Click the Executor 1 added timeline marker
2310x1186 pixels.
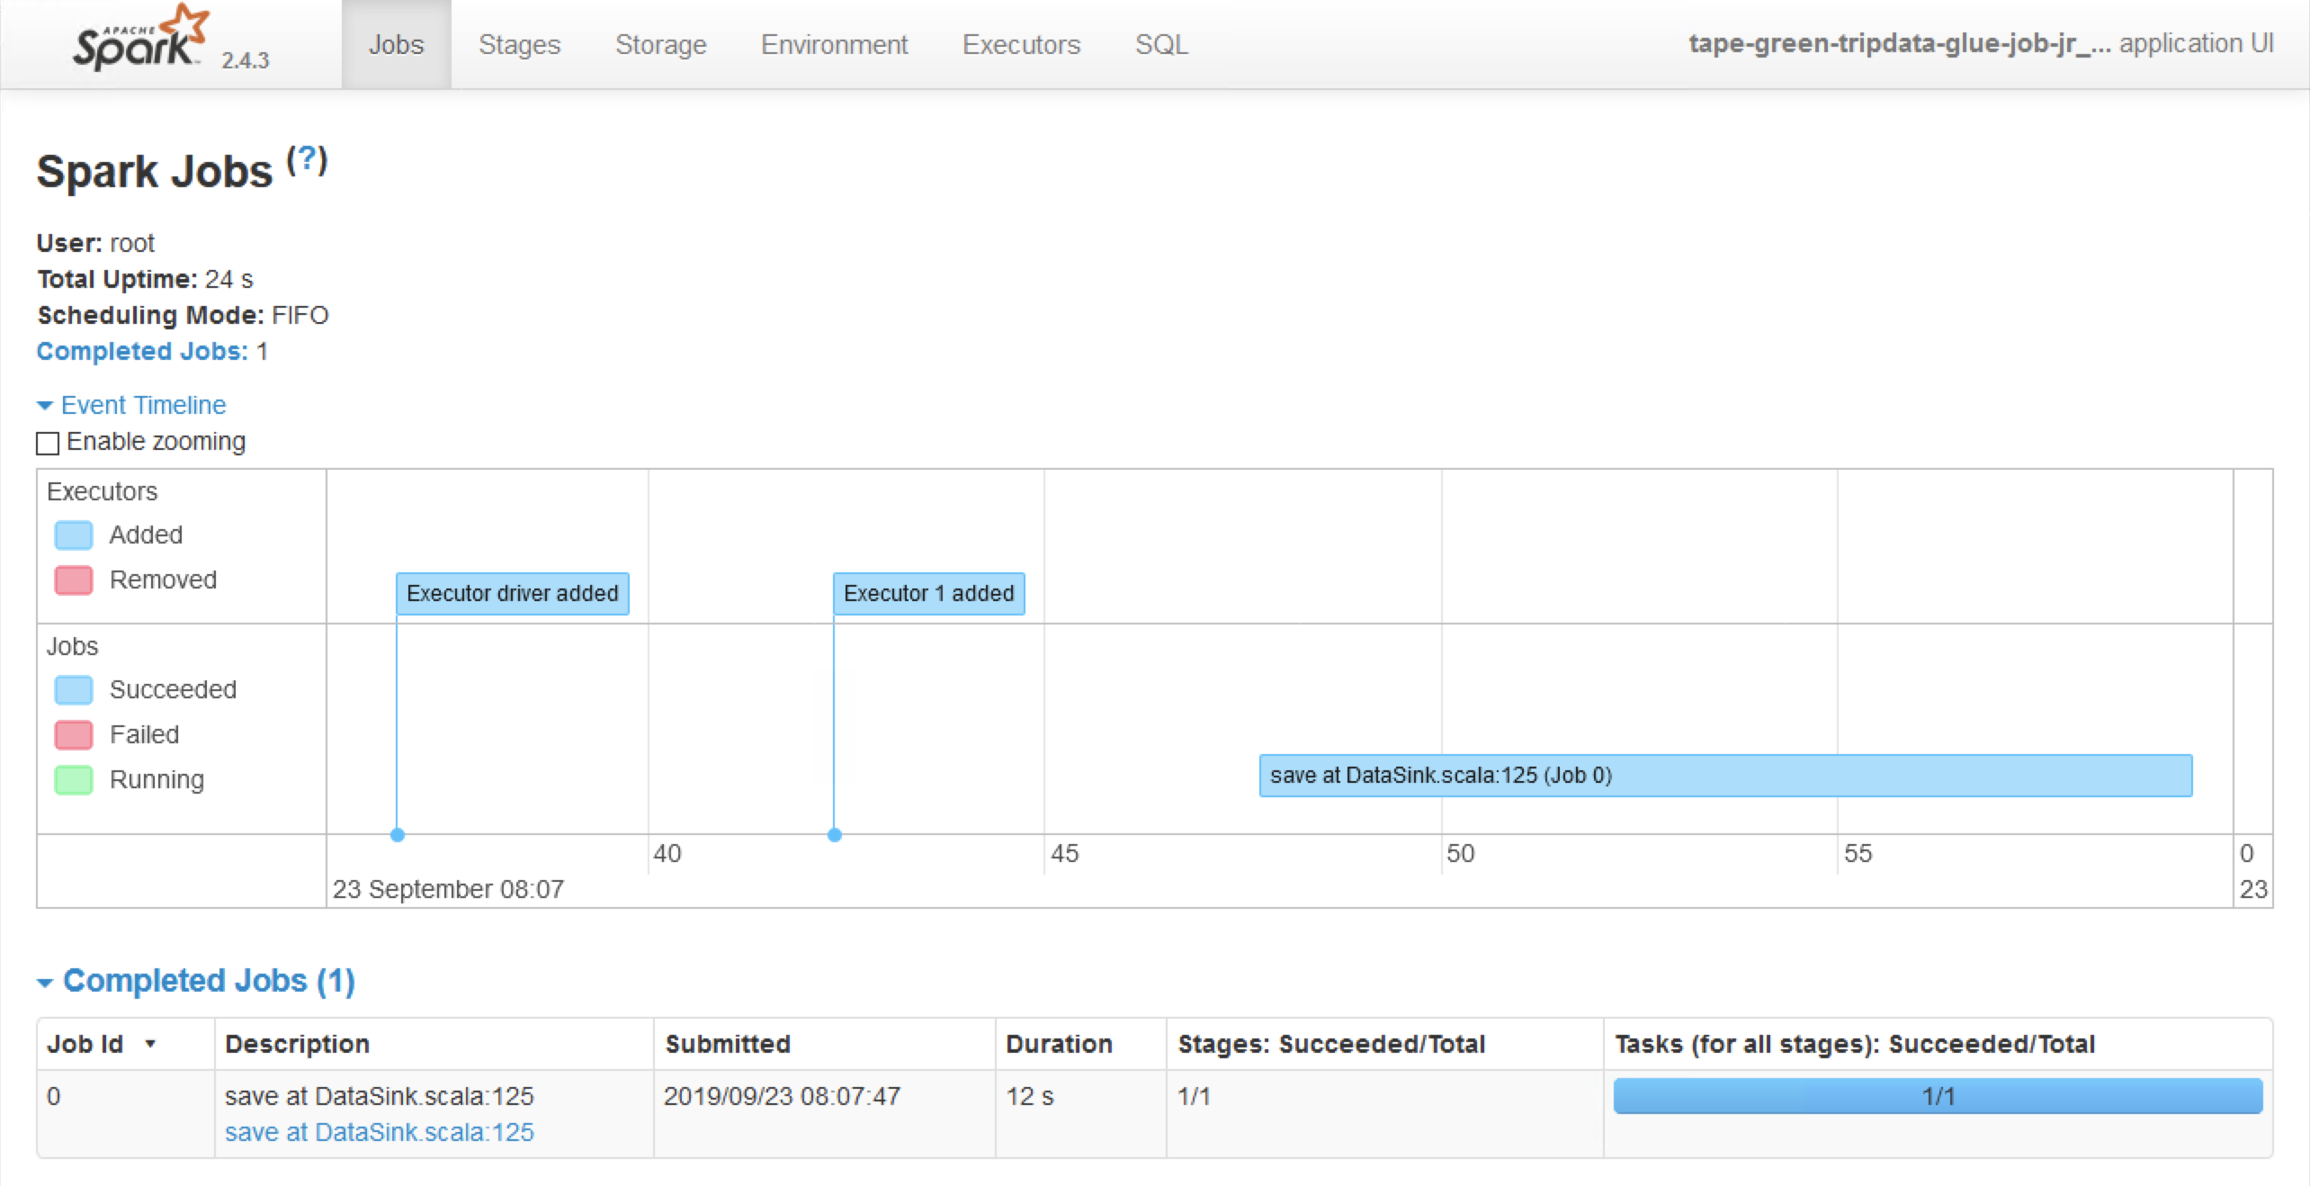[x=928, y=594]
